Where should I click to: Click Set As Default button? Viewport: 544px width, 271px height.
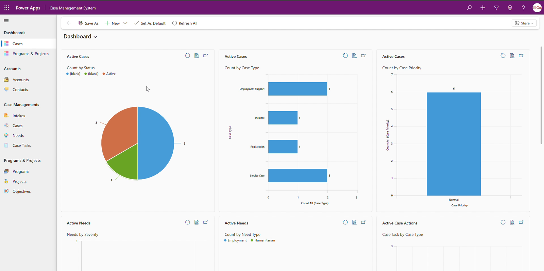tap(150, 23)
